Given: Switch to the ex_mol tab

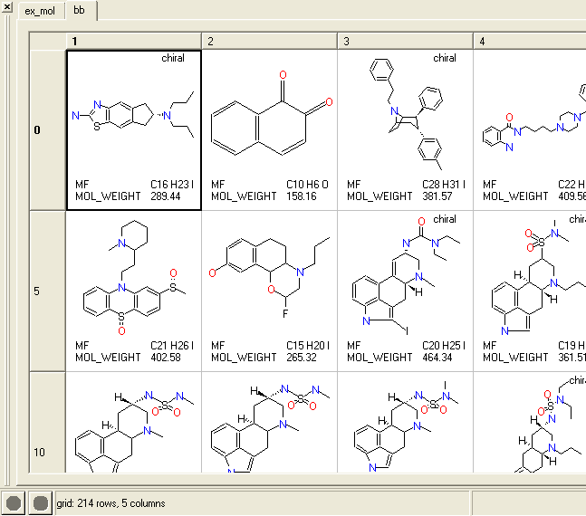Looking at the screenshot, I should coord(40,11).
